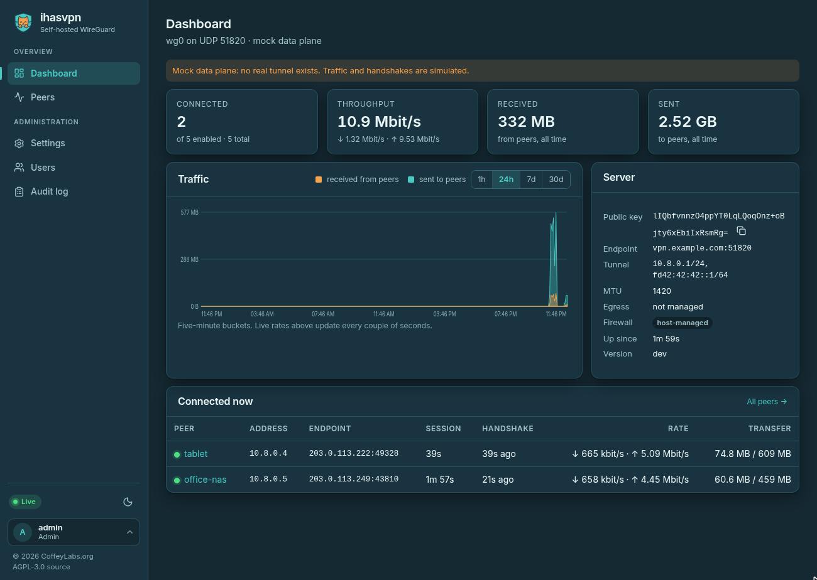Click transfer 60.6 MB / 459 MB

click(x=752, y=480)
